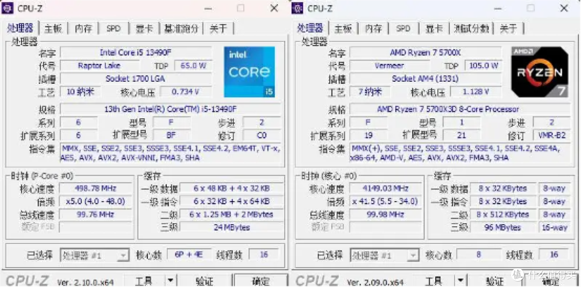Open 显卡 tab in right CPU-Z window

(434, 28)
